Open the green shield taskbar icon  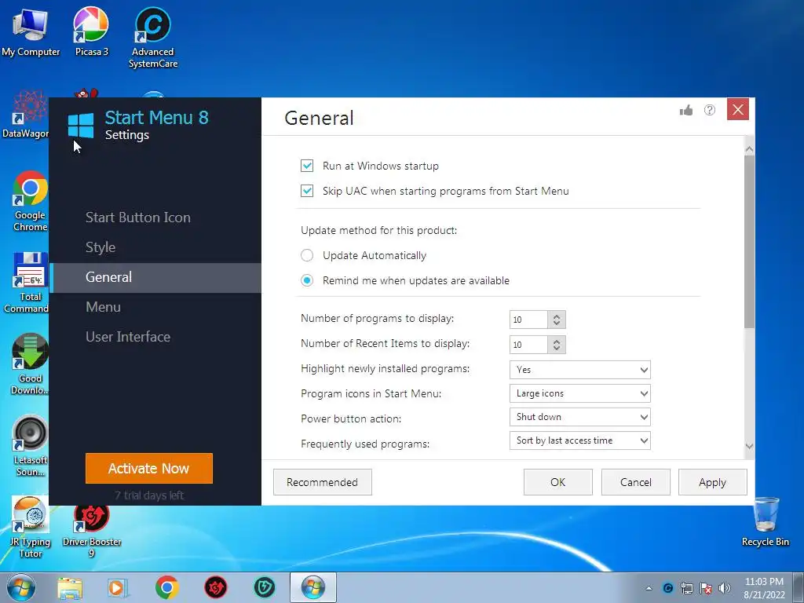click(x=265, y=587)
